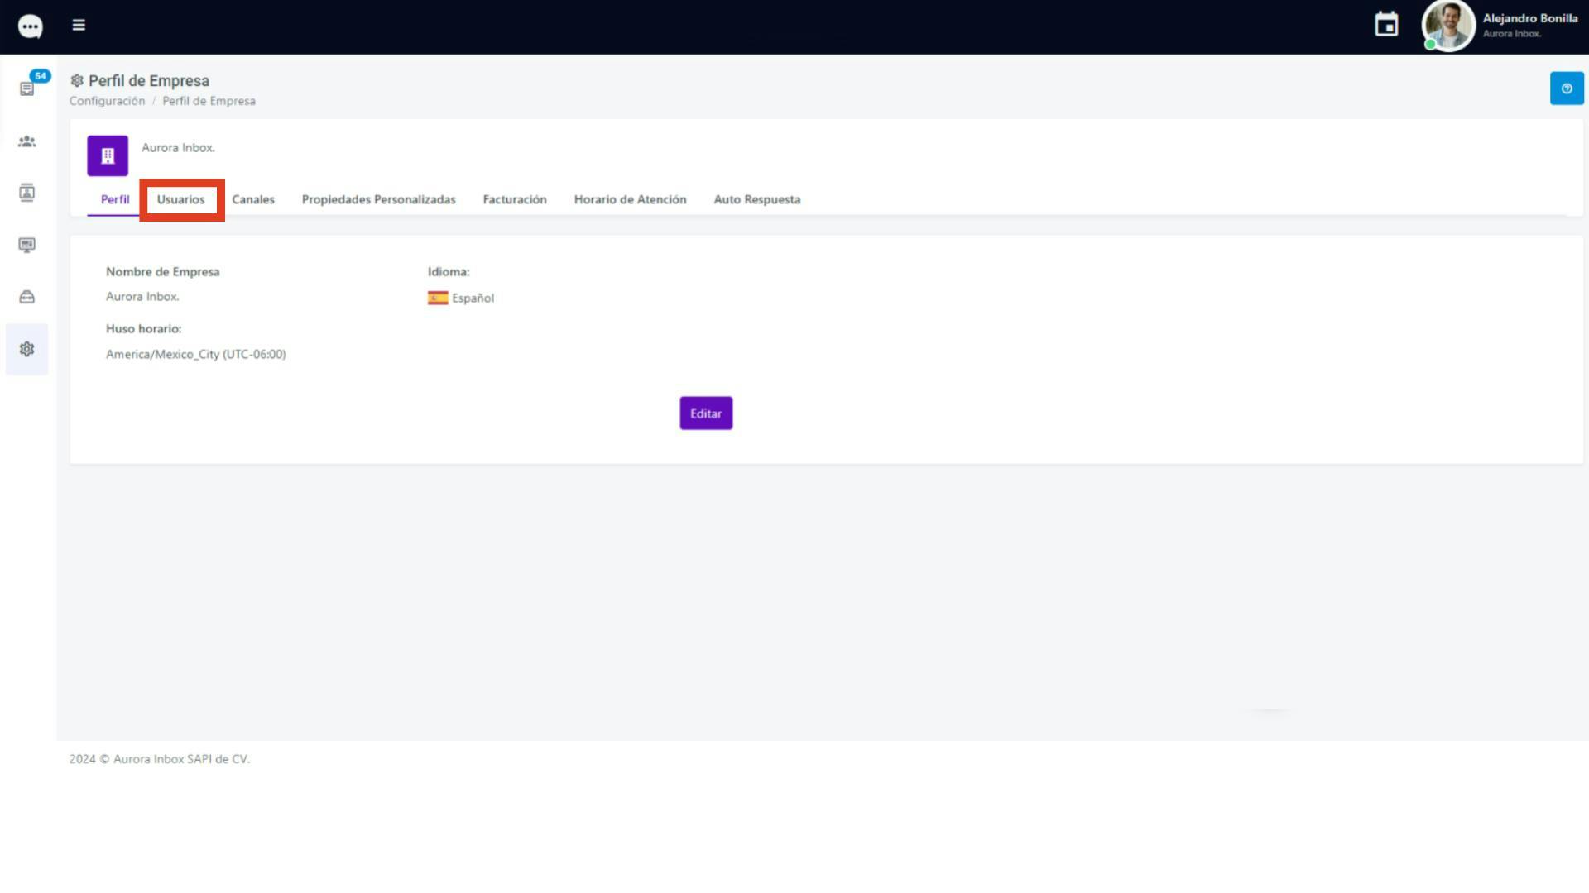Image resolution: width=1589 pixels, height=893 pixels.
Task: Switch to the Usuarios tab
Action: pos(180,199)
